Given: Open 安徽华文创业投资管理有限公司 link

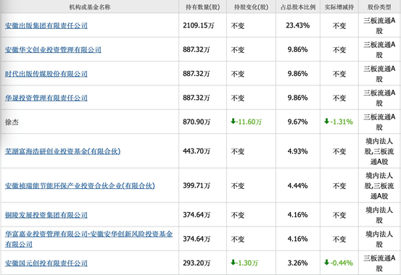Looking at the screenshot, I should pos(53,49).
